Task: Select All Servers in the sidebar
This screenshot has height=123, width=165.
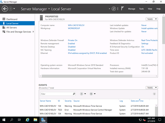Action: pos(17,28)
